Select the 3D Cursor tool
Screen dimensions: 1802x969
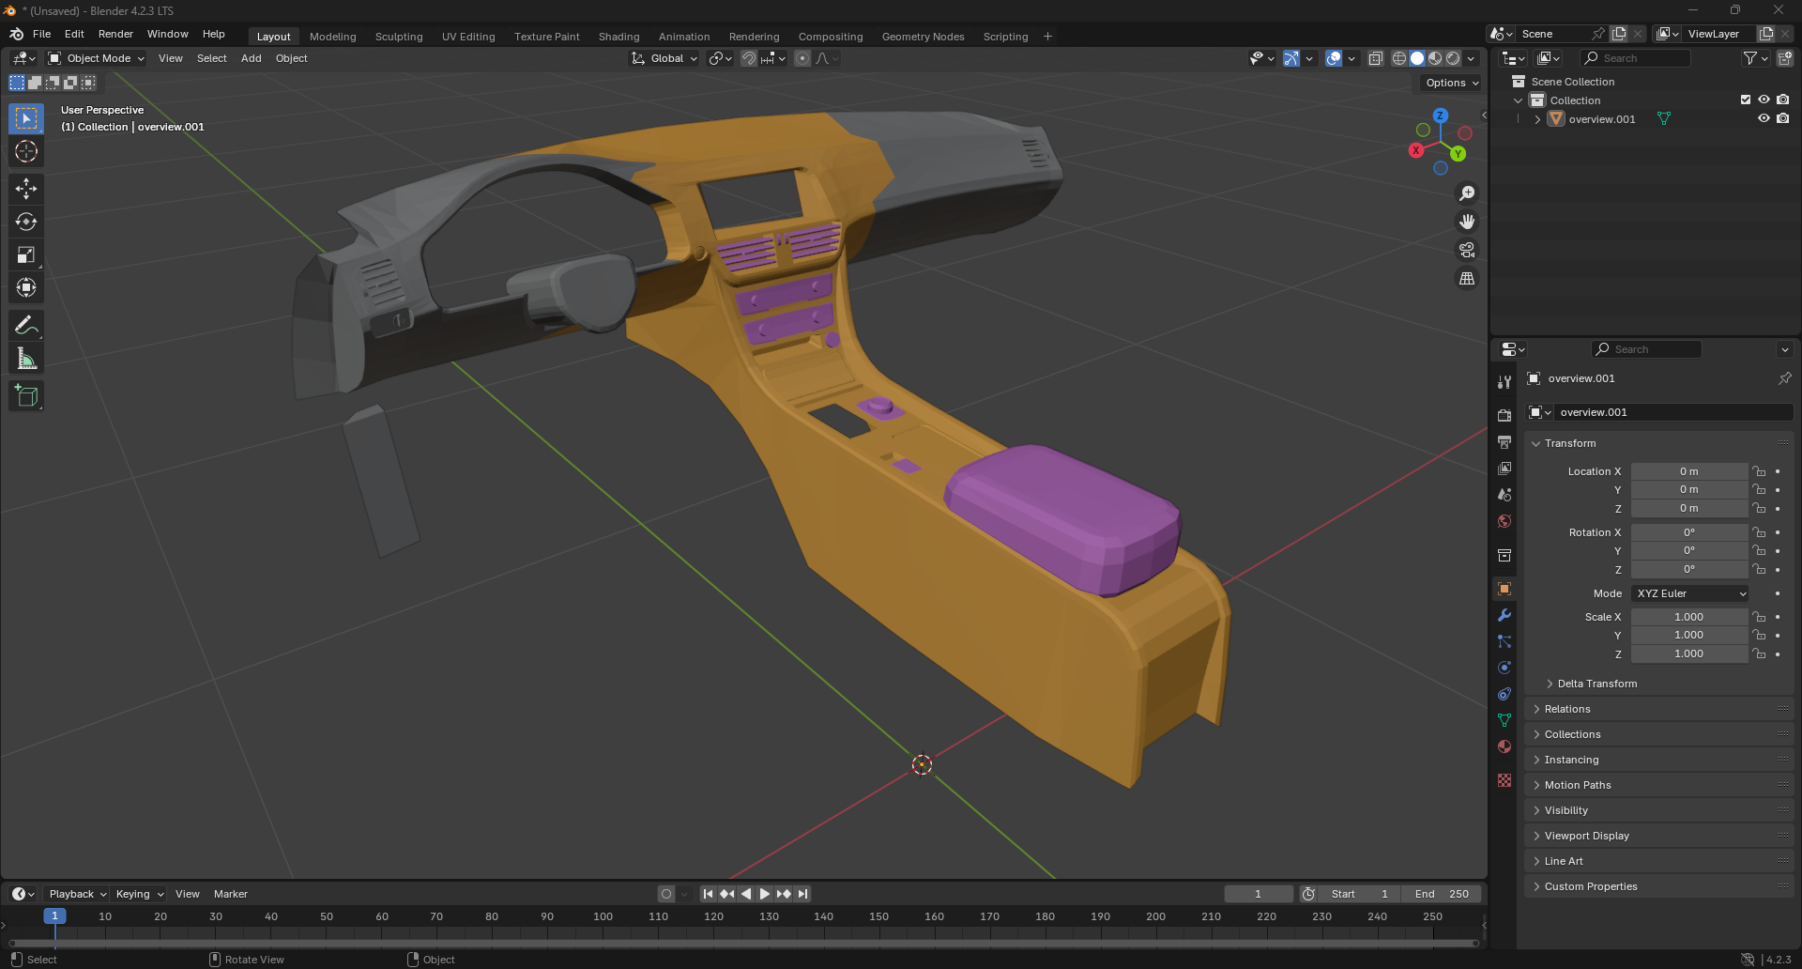(26, 151)
